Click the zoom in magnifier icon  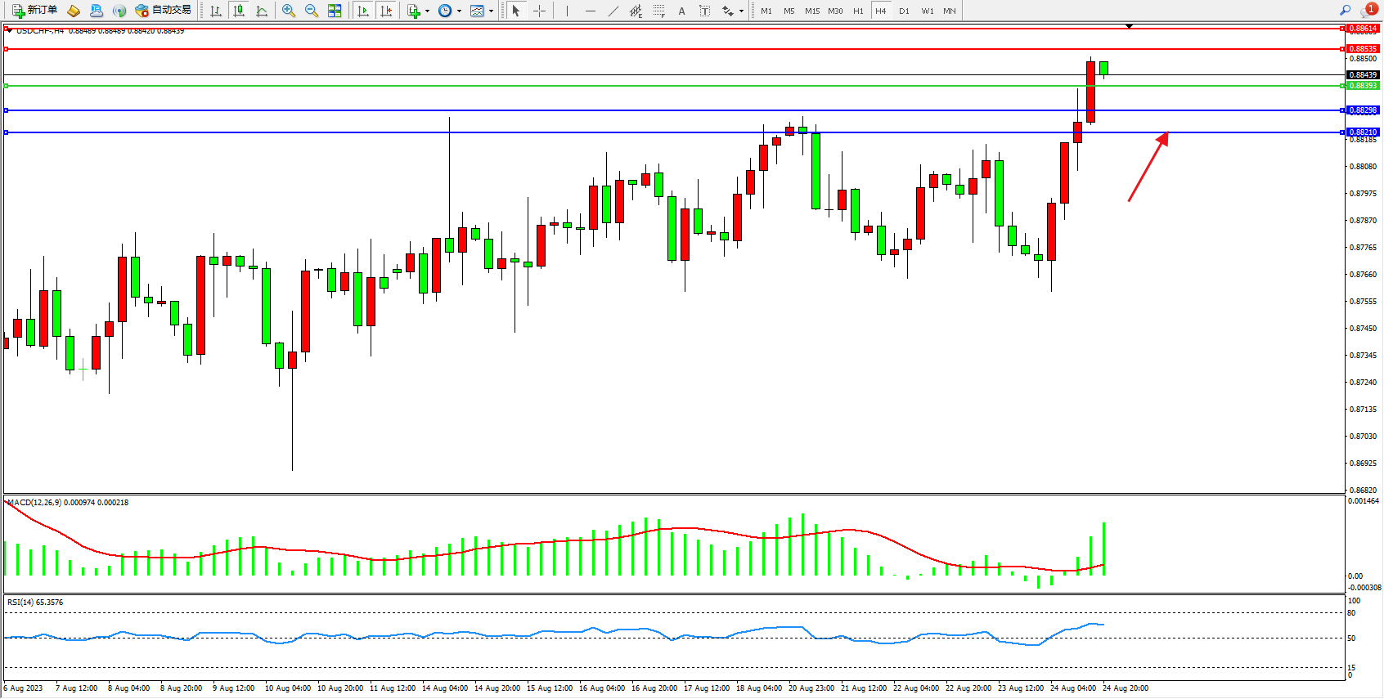[289, 11]
